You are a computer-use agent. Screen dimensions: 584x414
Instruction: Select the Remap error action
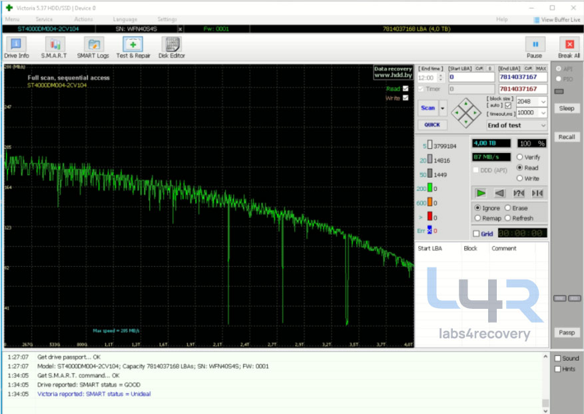pyautogui.click(x=477, y=218)
